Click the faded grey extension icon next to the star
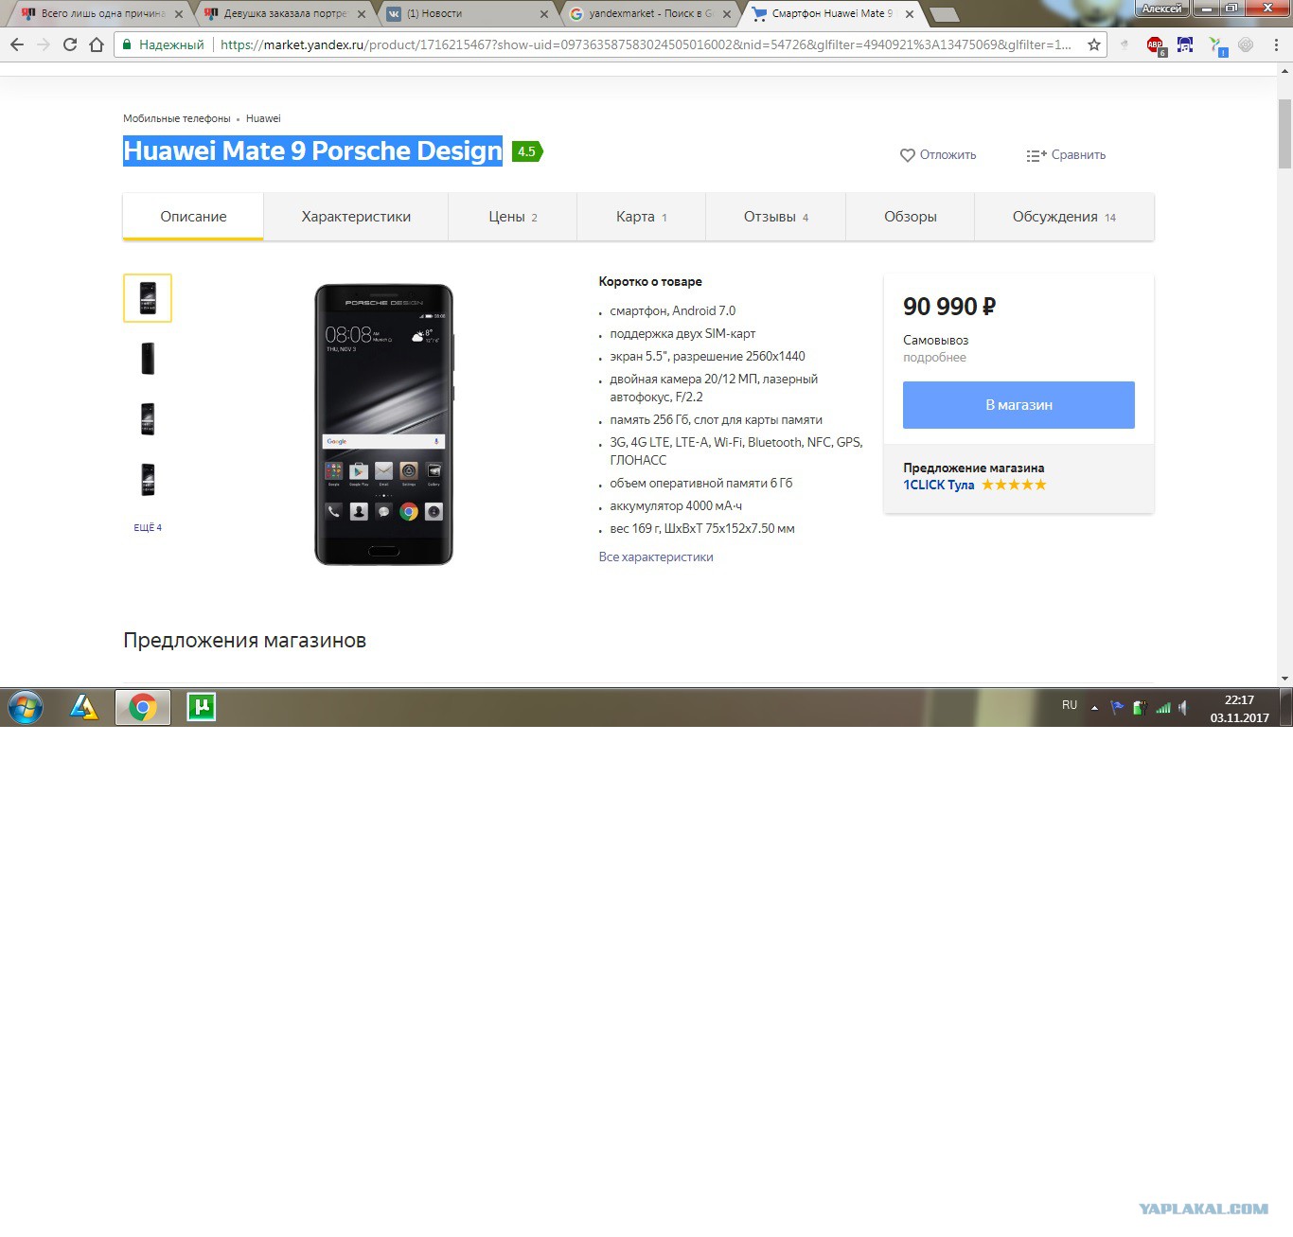 [x=1125, y=44]
